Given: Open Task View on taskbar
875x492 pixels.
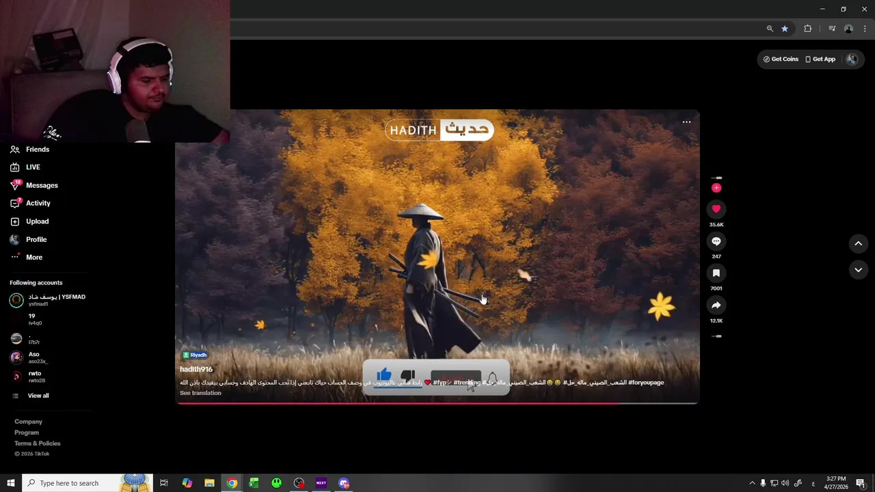Looking at the screenshot, I should (164, 483).
